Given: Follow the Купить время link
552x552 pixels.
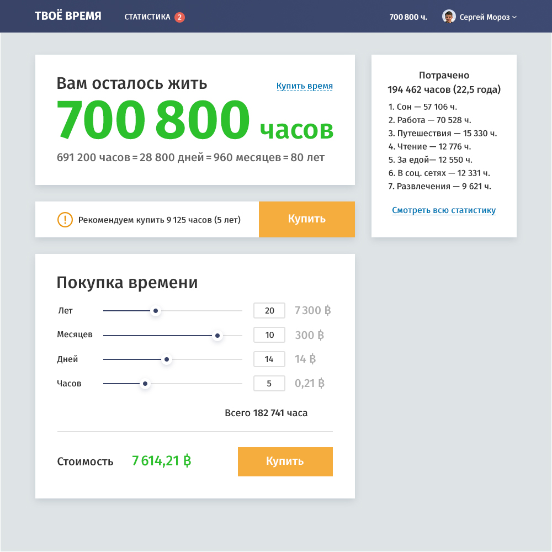Looking at the screenshot, I should tap(305, 86).
